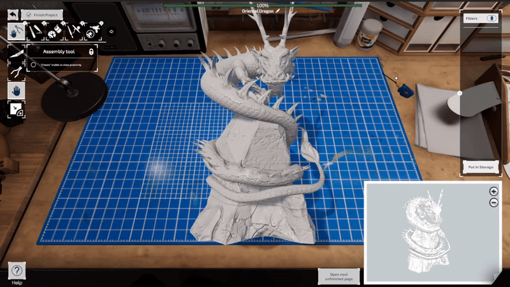This screenshot has width=510, height=287.
Task: Collapse the tool categories with double chevron
Action: coord(112,31)
